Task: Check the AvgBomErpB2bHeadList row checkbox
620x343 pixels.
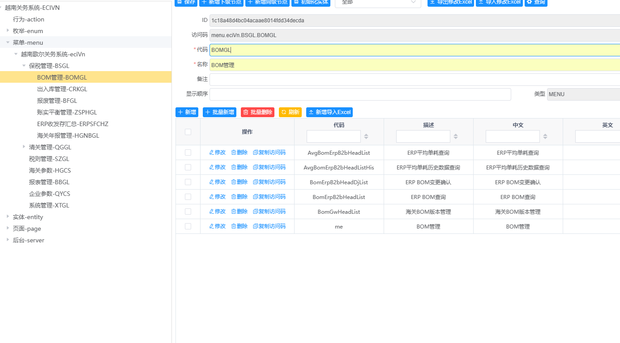Action: pos(188,152)
